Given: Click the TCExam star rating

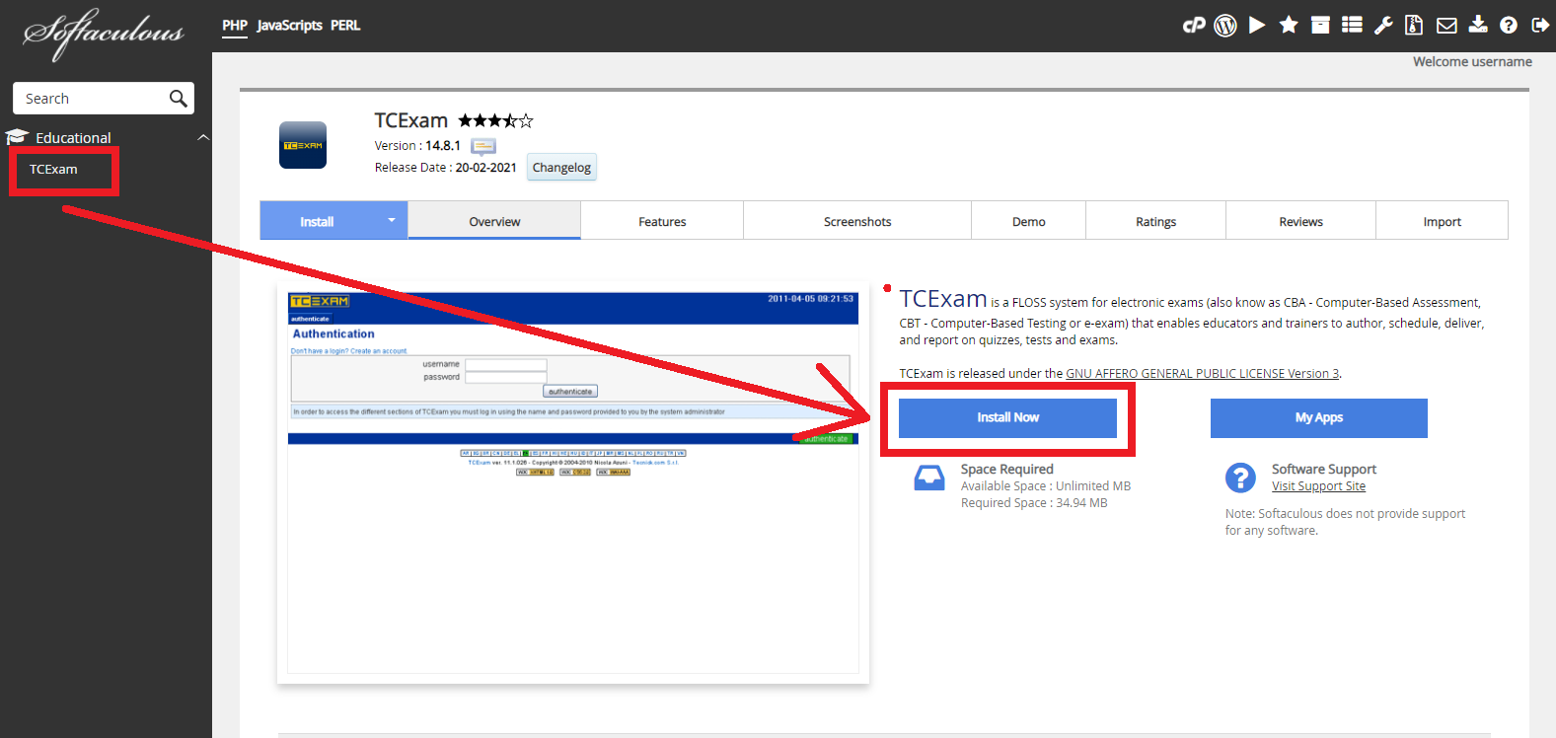Looking at the screenshot, I should click(495, 120).
